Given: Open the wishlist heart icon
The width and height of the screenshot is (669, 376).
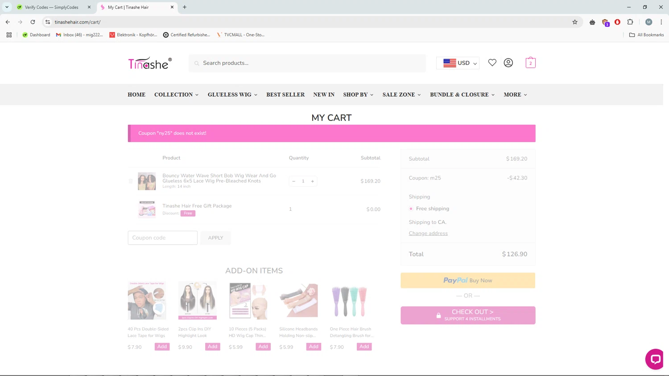Looking at the screenshot, I should [x=492, y=63].
